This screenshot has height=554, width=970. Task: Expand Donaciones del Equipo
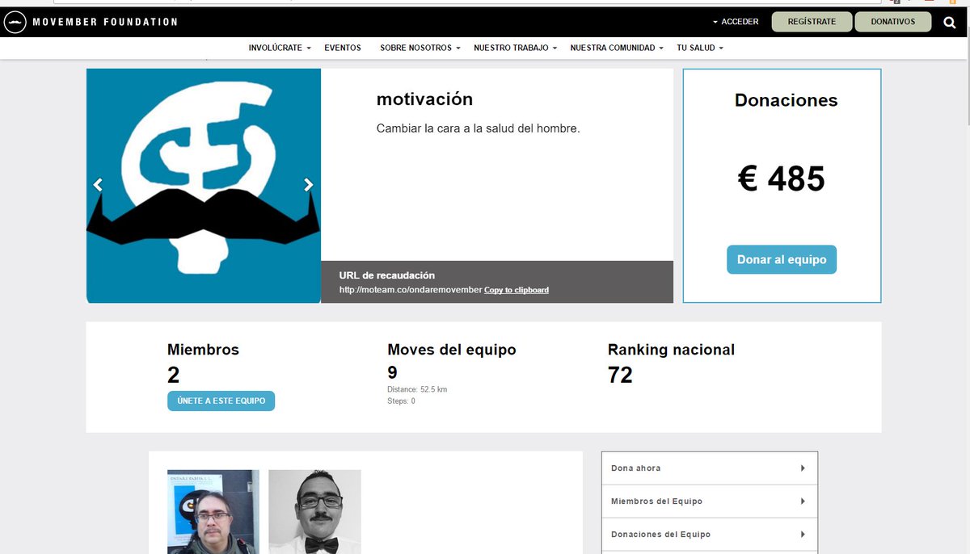[709, 534]
